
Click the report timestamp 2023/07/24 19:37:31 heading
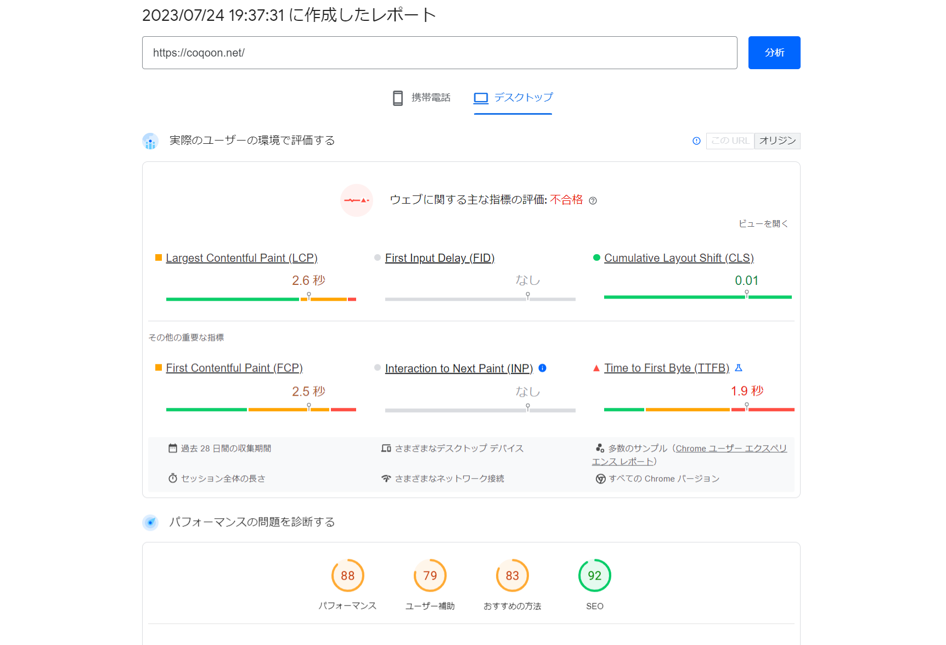coord(289,15)
